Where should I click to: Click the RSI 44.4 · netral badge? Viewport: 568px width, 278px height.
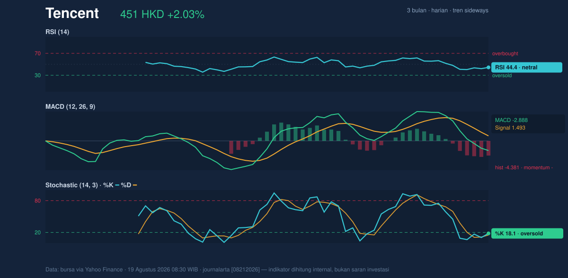(527, 68)
